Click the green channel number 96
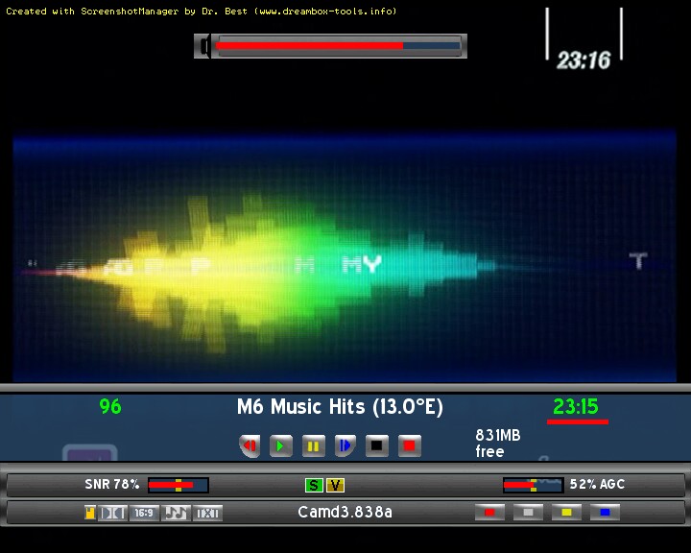 (110, 406)
